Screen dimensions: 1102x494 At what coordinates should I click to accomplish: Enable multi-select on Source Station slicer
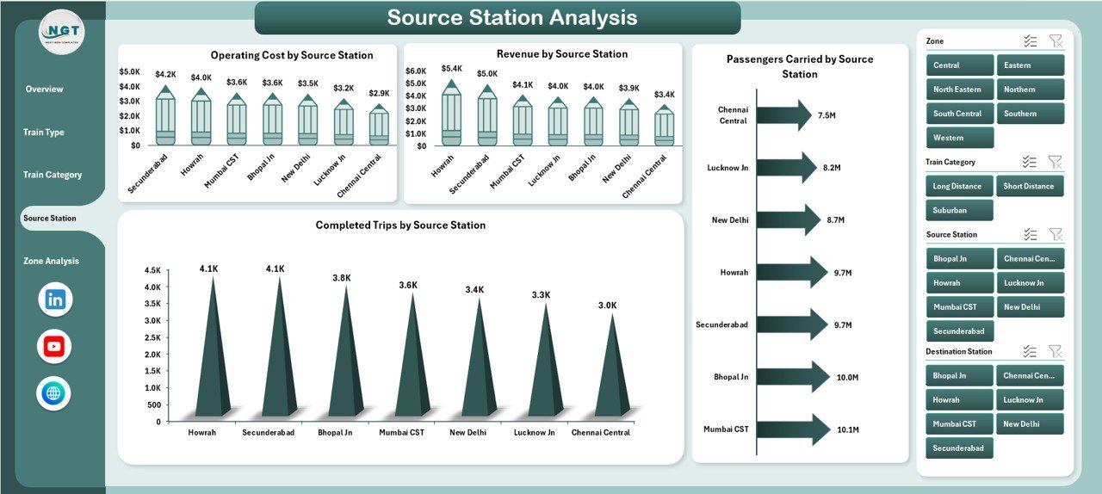coord(1030,234)
